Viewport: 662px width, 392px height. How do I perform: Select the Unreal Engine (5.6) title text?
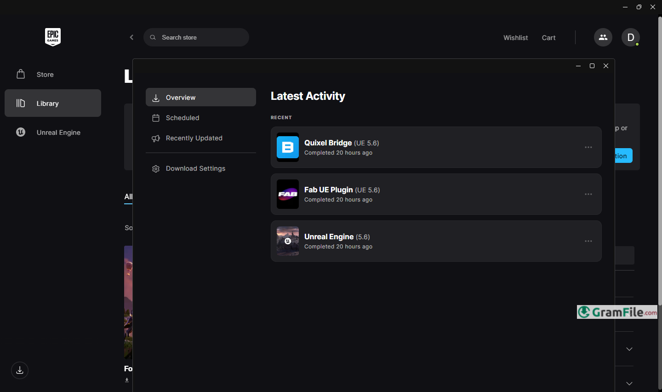(x=337, y=236)
